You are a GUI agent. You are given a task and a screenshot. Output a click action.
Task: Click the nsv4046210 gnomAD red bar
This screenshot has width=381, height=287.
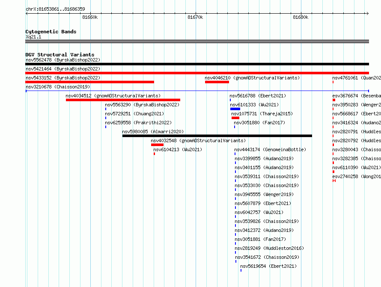[217, 82]
